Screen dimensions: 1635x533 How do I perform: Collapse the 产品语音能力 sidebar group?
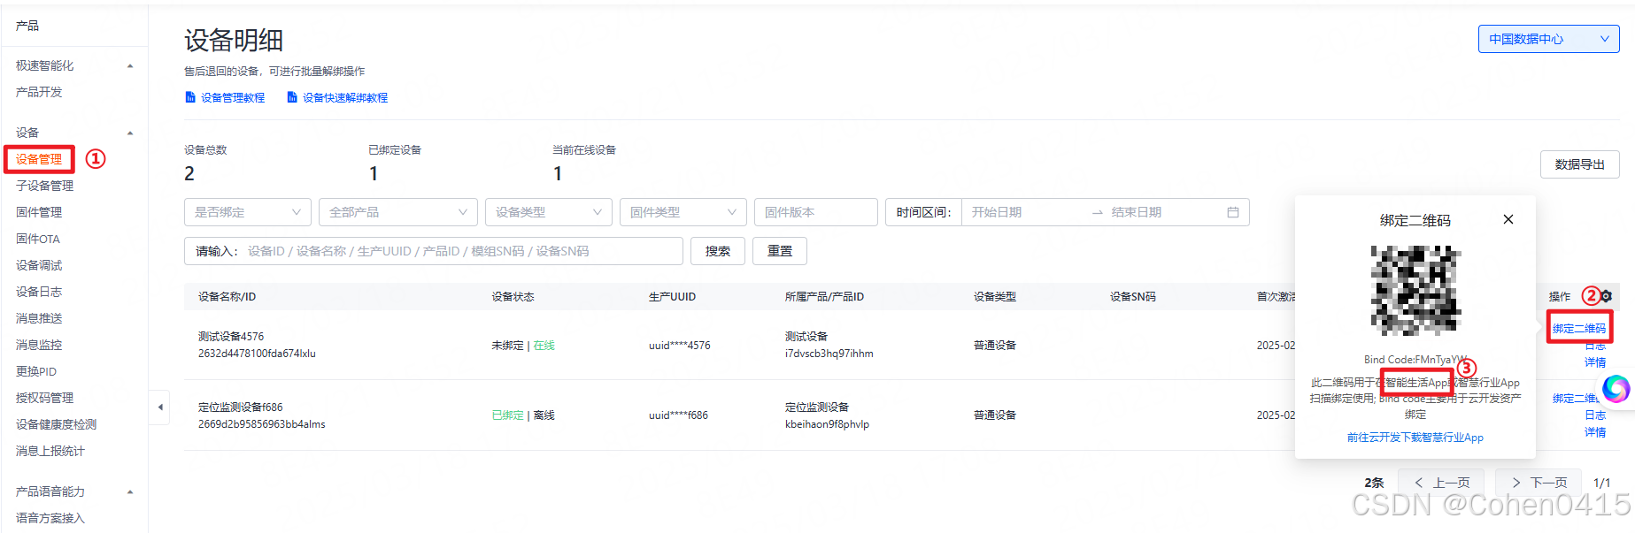click(x=130, y=492)
